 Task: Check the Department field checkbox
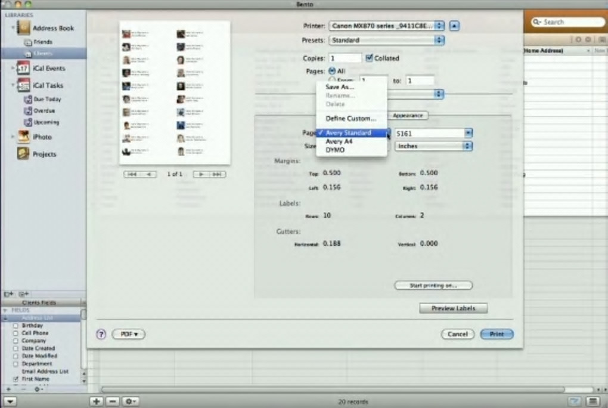(15, 364)
